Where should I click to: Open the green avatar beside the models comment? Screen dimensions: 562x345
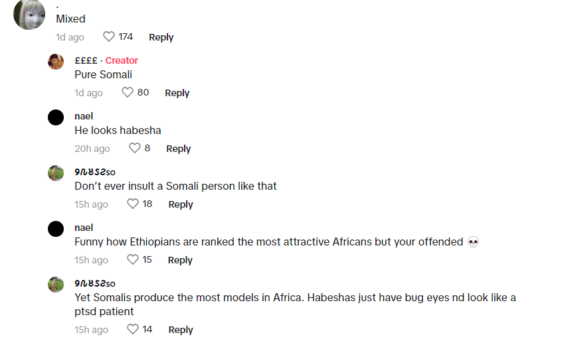pyautogui.click(x=56, y=285)
